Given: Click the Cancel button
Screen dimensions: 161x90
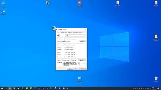Looking at the screenshot, I should pos(76,69).
